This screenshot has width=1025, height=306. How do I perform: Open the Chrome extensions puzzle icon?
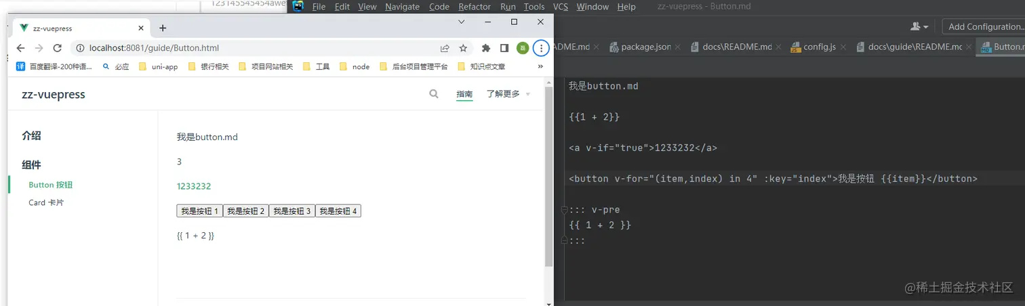(485, 48)
